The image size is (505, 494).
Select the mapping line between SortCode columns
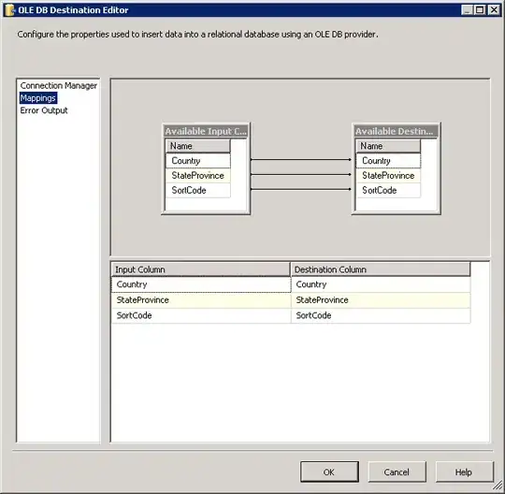pyautogui.click(x=301, y=189)
